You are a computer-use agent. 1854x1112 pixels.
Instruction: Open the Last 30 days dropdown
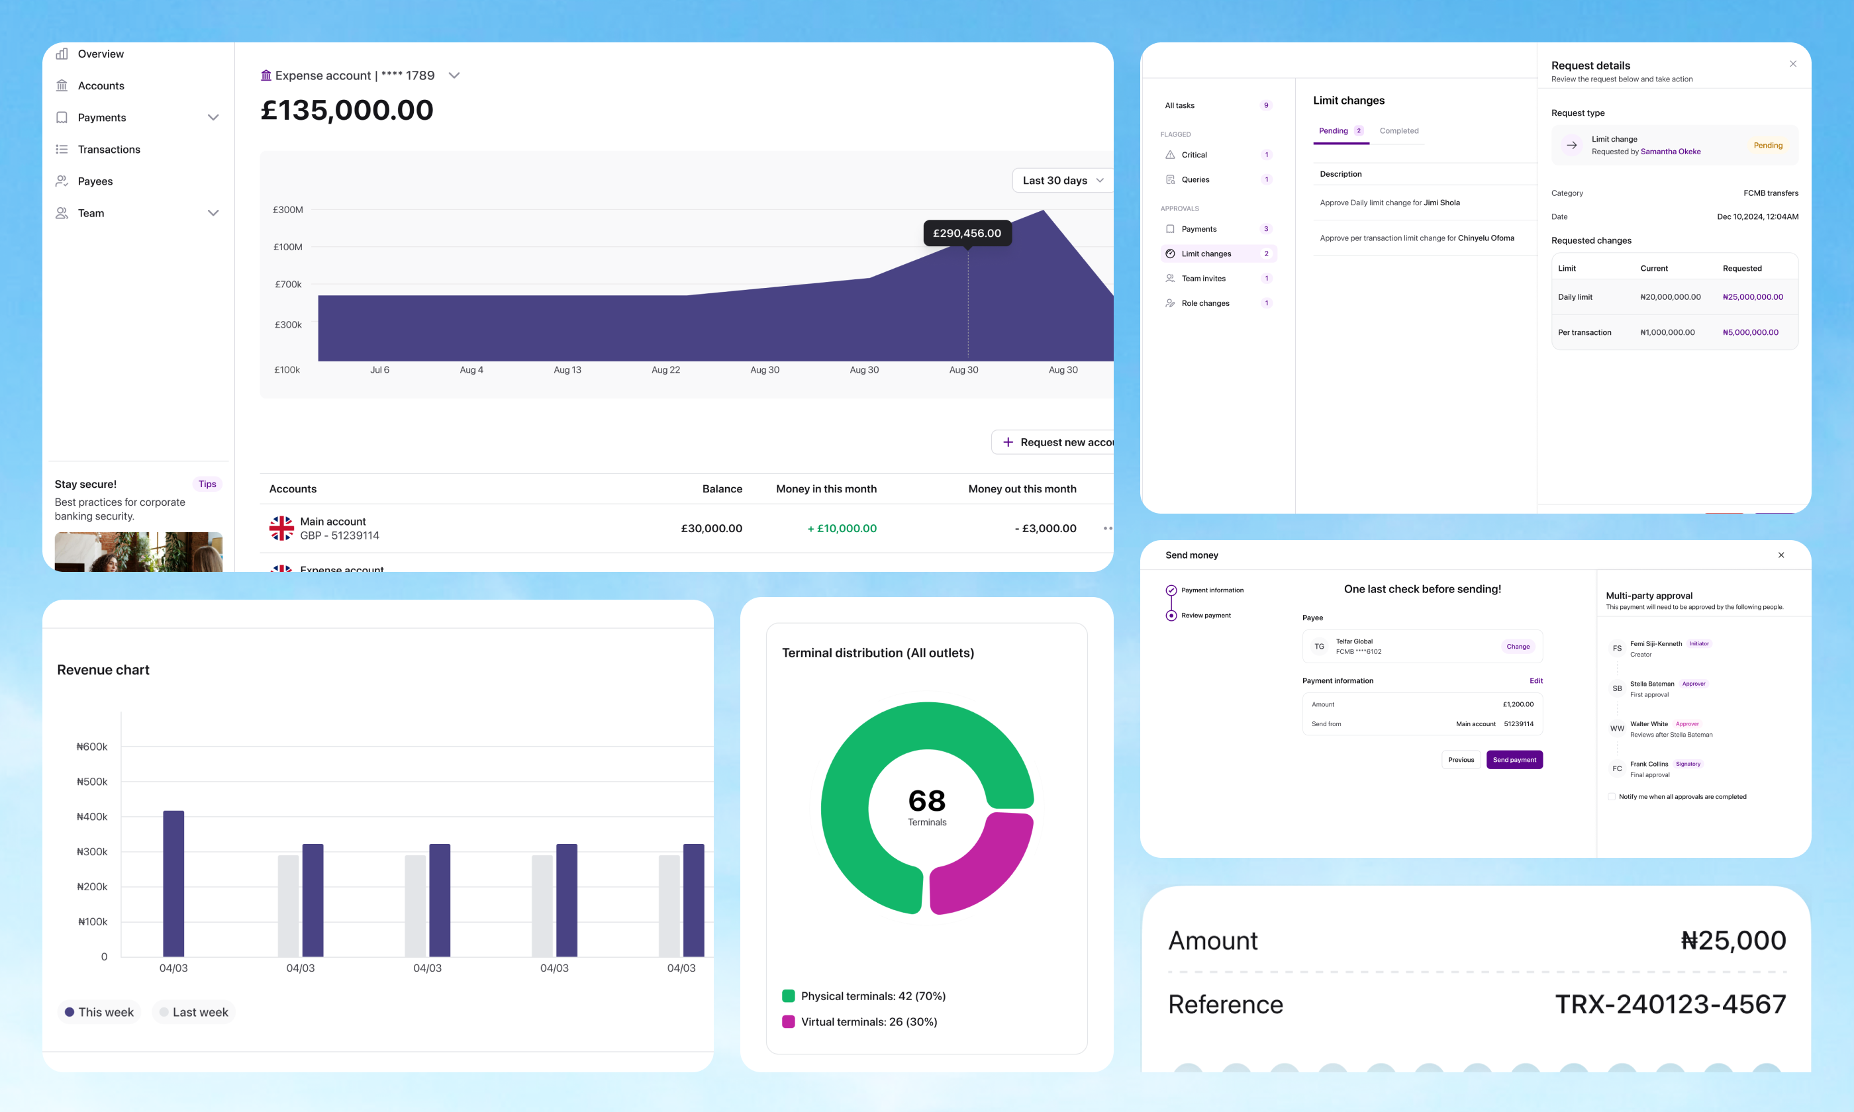pos(1063,181)
